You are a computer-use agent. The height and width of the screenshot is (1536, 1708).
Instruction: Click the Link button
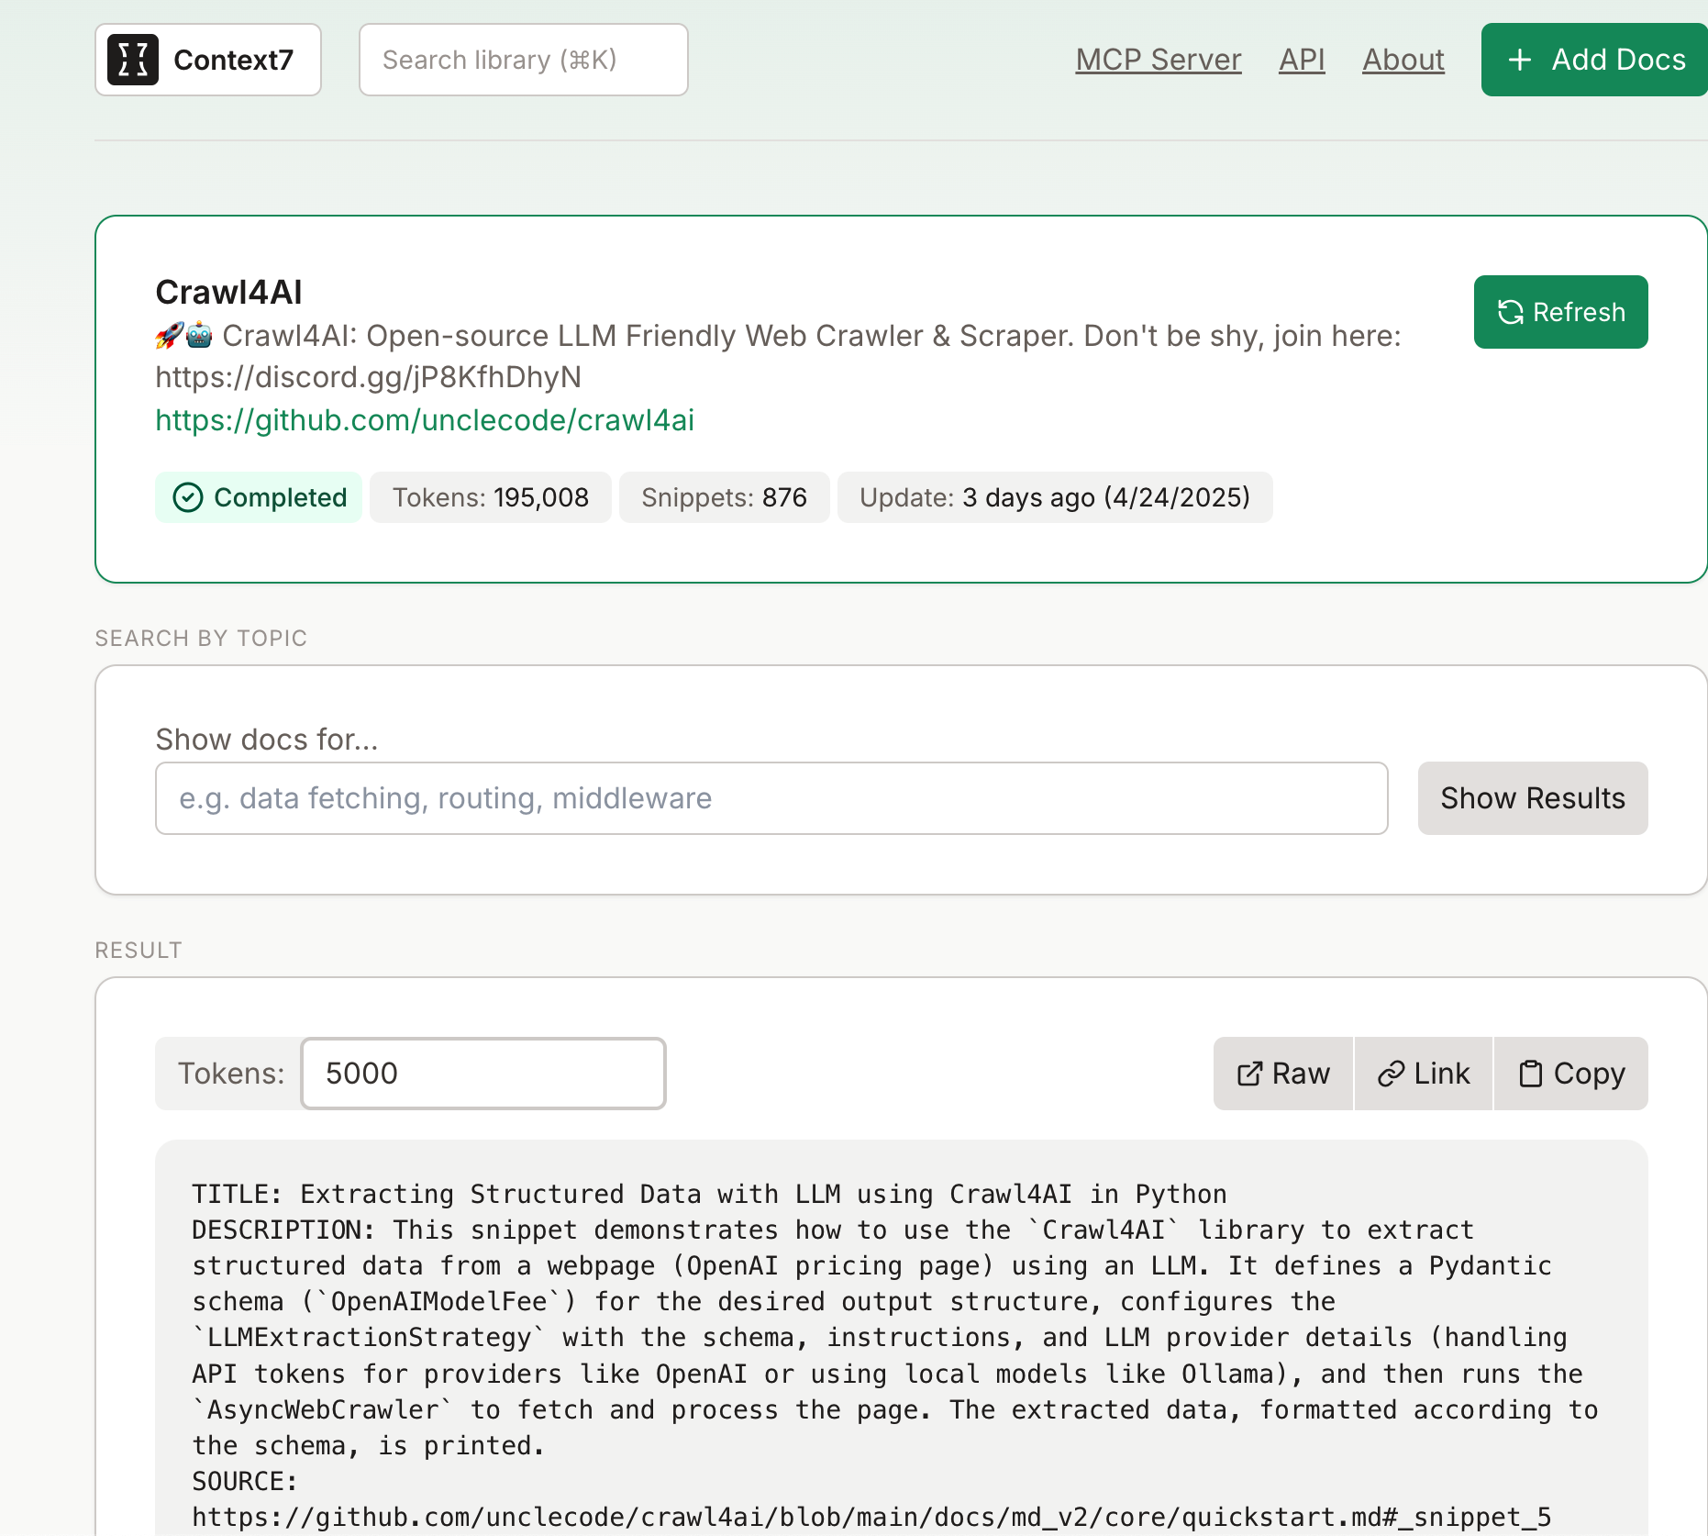click(1424, 1074)
